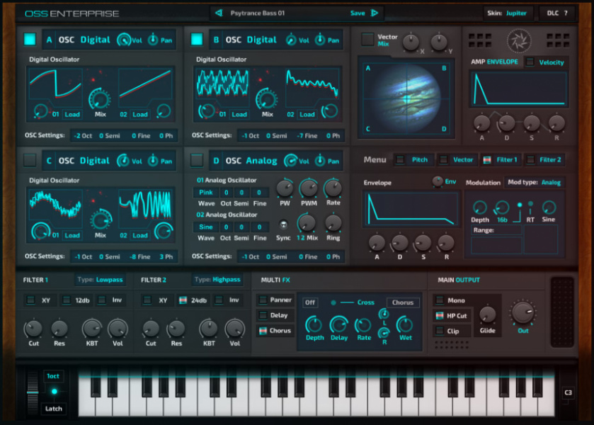Enable oscillator C power toggle
594x425 pixels.
coord(30,160)
